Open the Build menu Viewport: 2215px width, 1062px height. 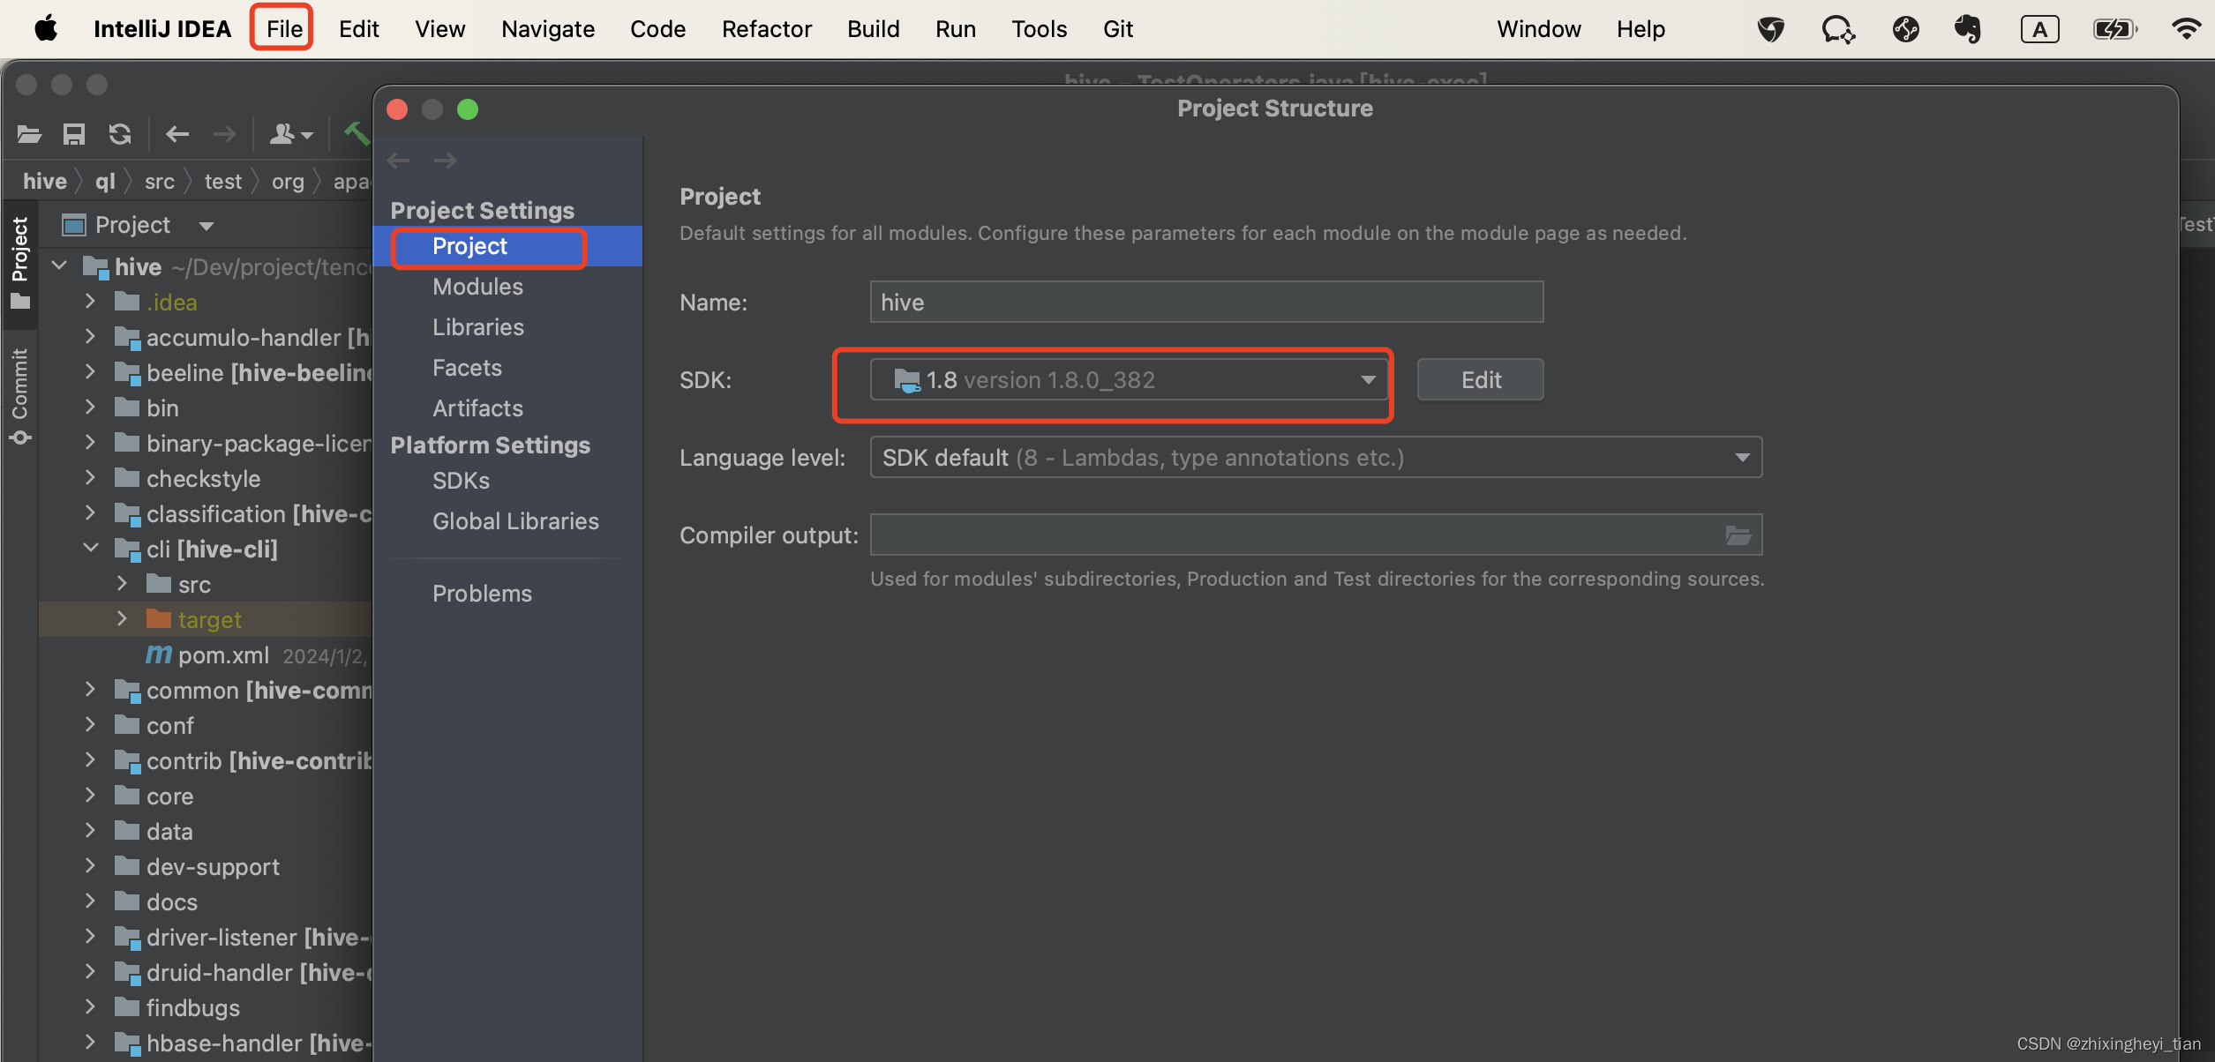coord(873,29)
